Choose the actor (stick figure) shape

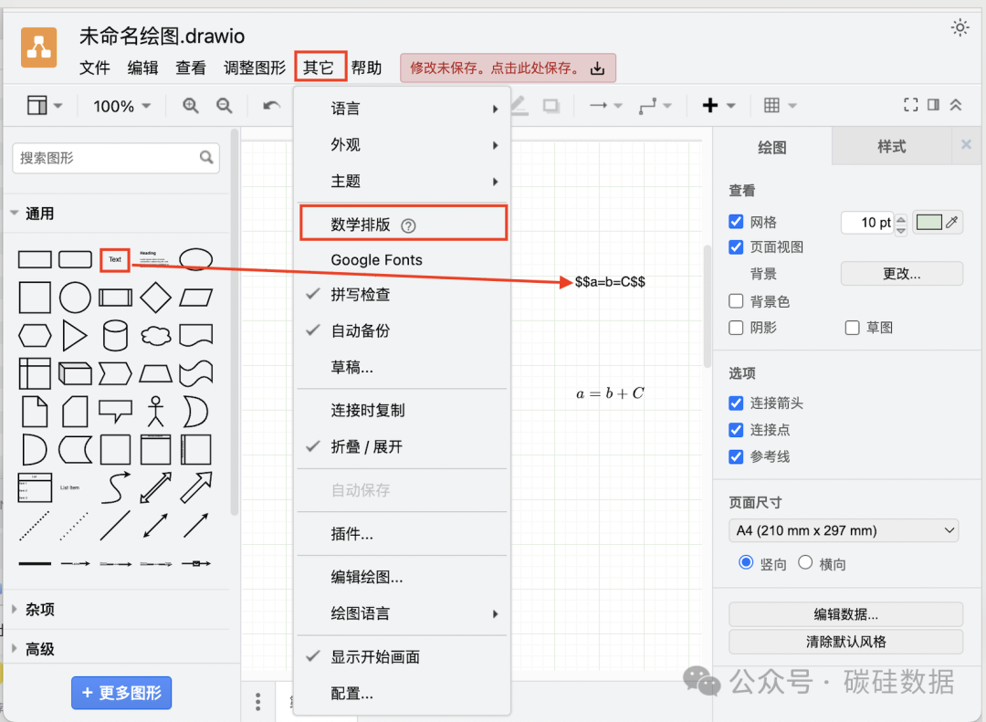(155, 411)
